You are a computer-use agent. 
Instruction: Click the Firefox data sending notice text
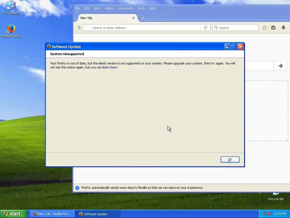[x=142, y=188]
